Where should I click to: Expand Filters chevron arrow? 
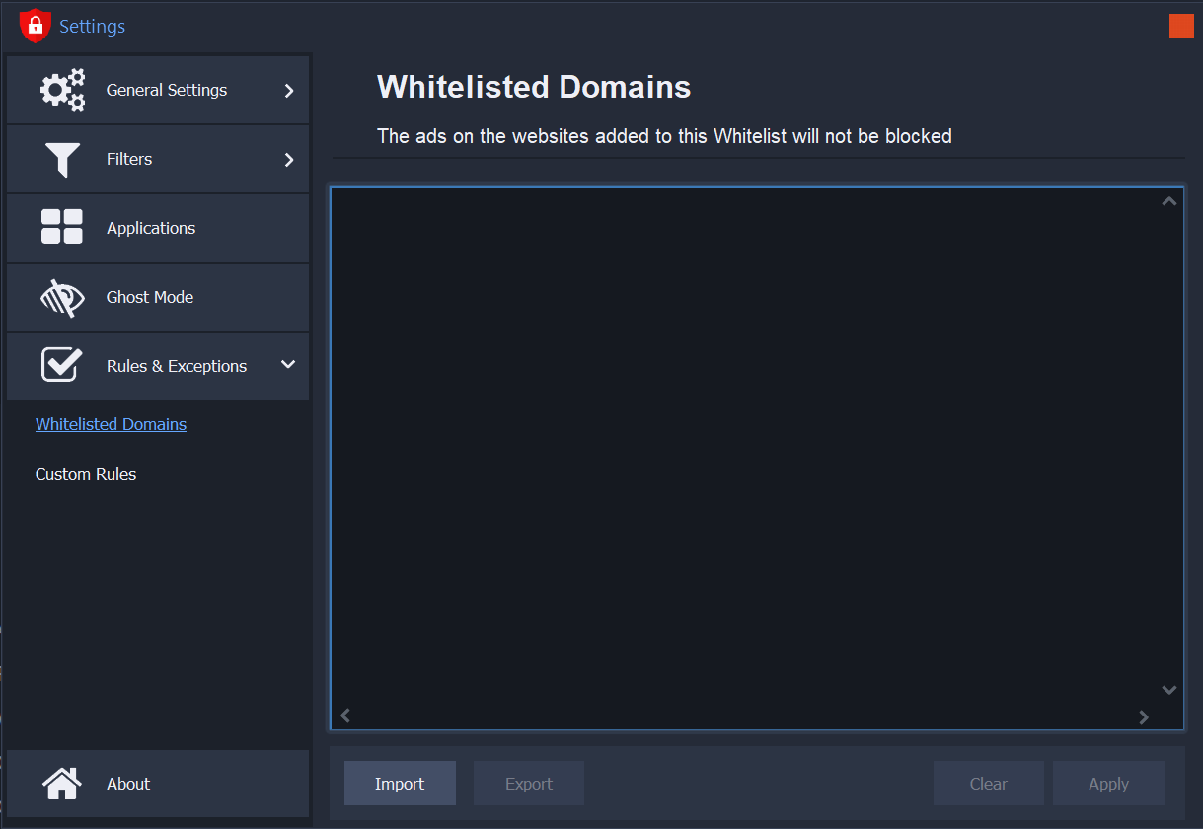[x=289, y=159]
